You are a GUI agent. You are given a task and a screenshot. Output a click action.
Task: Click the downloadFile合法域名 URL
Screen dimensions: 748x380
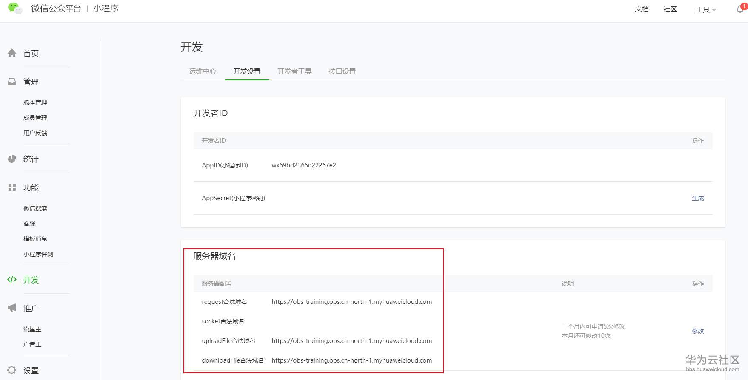pyautogui.click(x=352, y=360)
